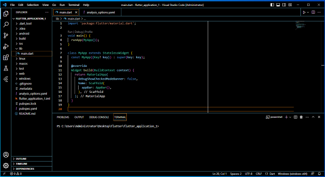The image size is (325, 177).
Task: Close the bottom panel
Action: click(x=319, y=117)
